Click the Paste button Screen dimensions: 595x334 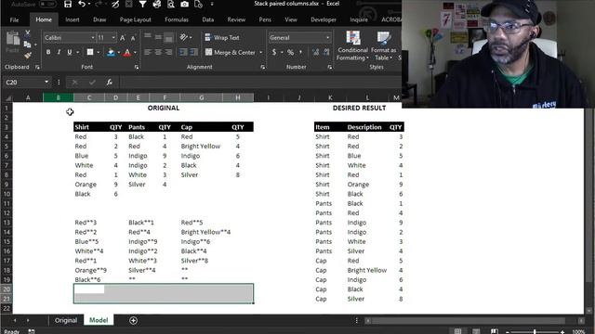coord(12,42)
